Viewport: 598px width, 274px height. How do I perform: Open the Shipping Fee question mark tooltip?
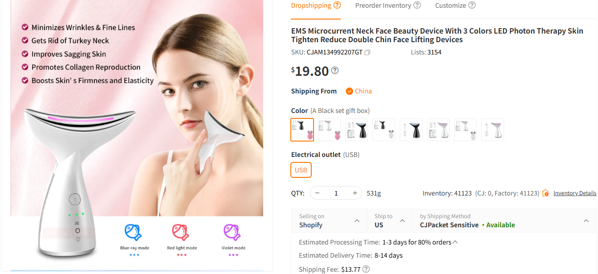(x=366, y=269)
